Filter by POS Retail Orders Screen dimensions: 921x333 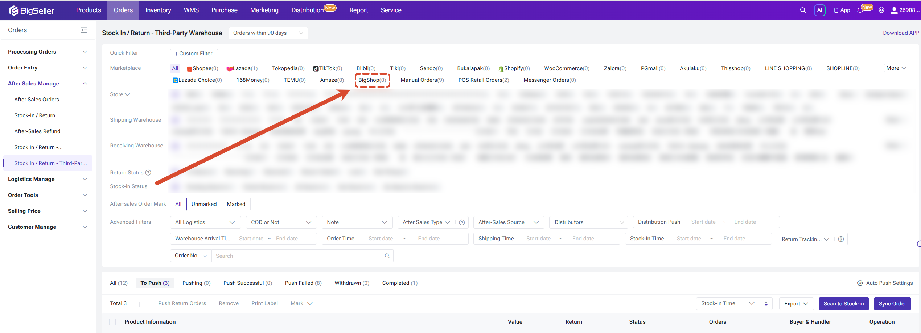coord(484,80)
